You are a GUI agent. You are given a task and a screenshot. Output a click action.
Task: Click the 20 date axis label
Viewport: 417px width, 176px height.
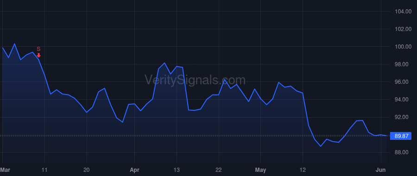click(x=87, y=170)
